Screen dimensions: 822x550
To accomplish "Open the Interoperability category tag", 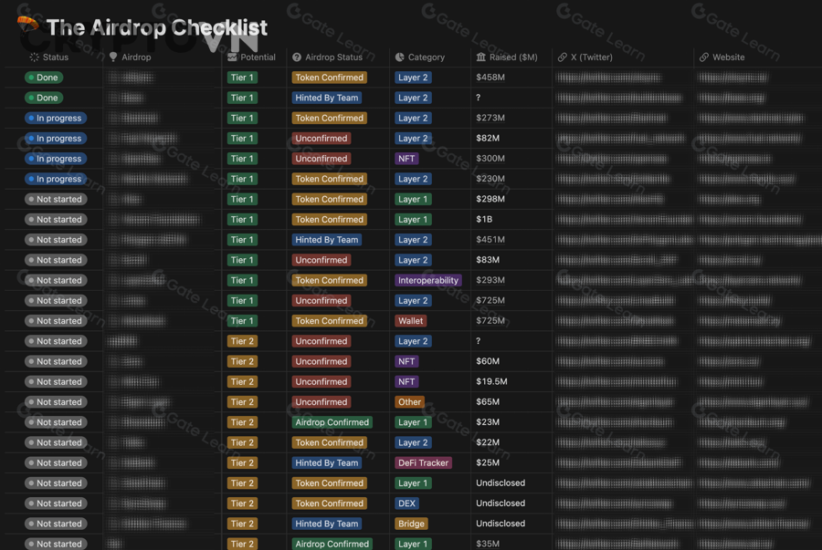I will point(427,280).
